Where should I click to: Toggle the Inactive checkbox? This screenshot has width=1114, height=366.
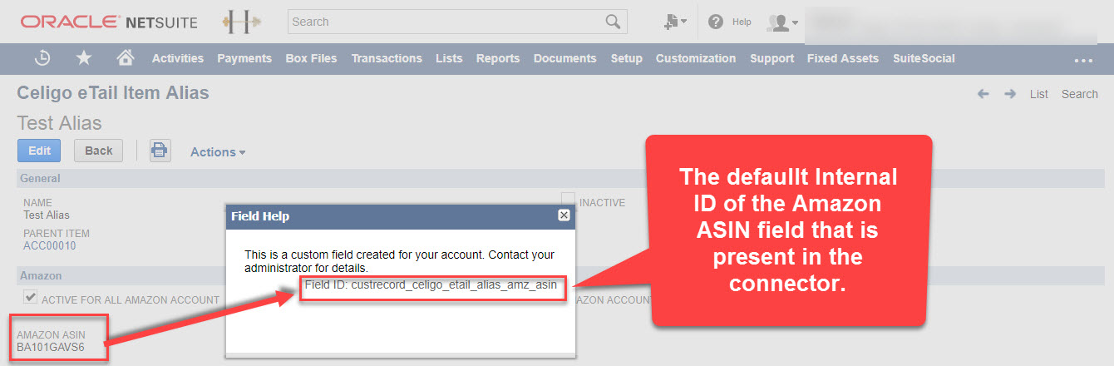569,200
